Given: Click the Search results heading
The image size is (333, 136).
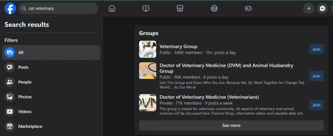Looking at the screenshot, I should point(27,25).
